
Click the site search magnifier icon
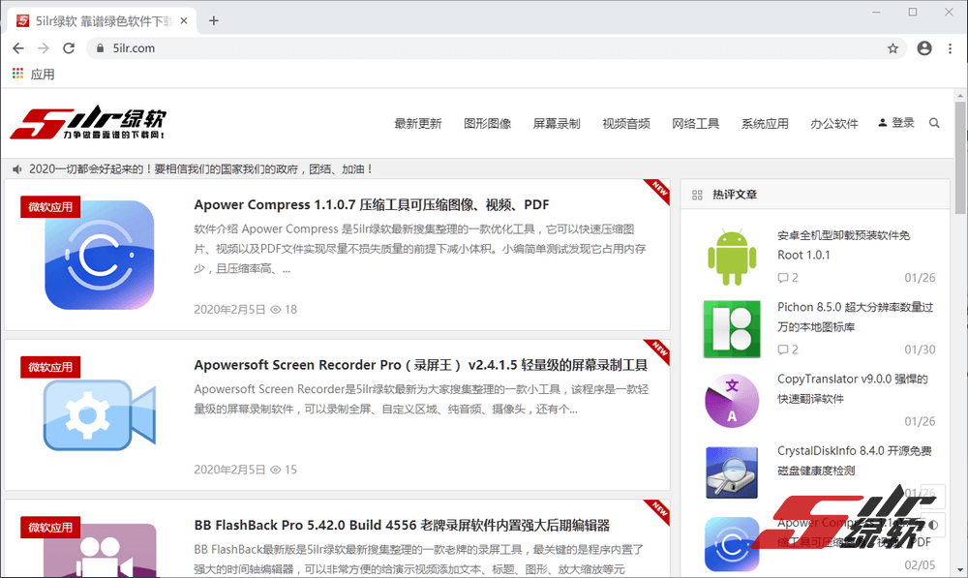coord(934,123)
